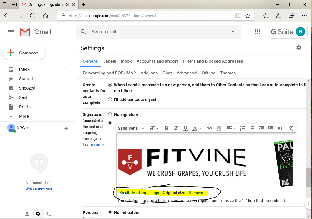
Task: Select custom signature radio button
Action: click(110, 123)
